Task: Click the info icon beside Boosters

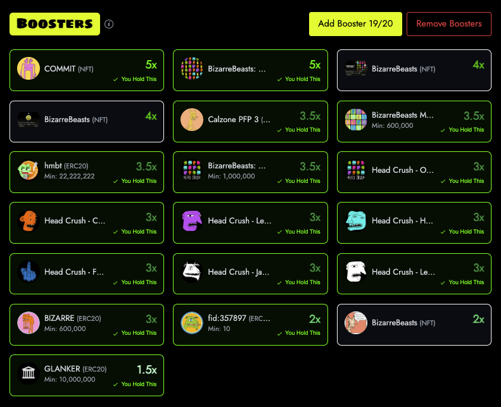Action: [x=109, y=24]
